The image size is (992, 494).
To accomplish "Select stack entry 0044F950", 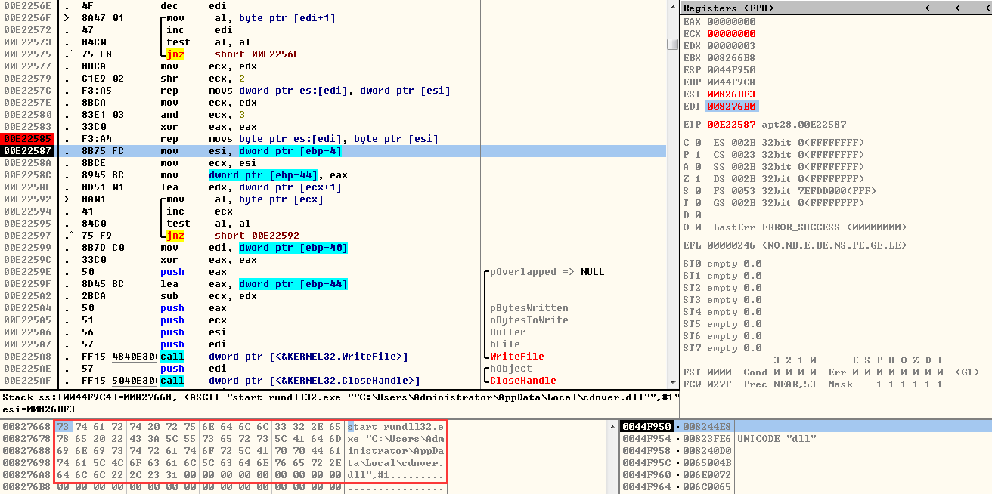I will click(646, 427).
